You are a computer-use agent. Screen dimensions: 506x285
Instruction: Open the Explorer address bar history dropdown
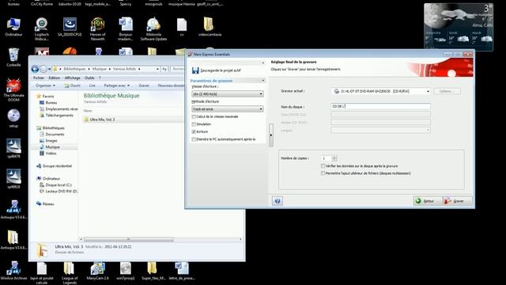tap(157, 69)
